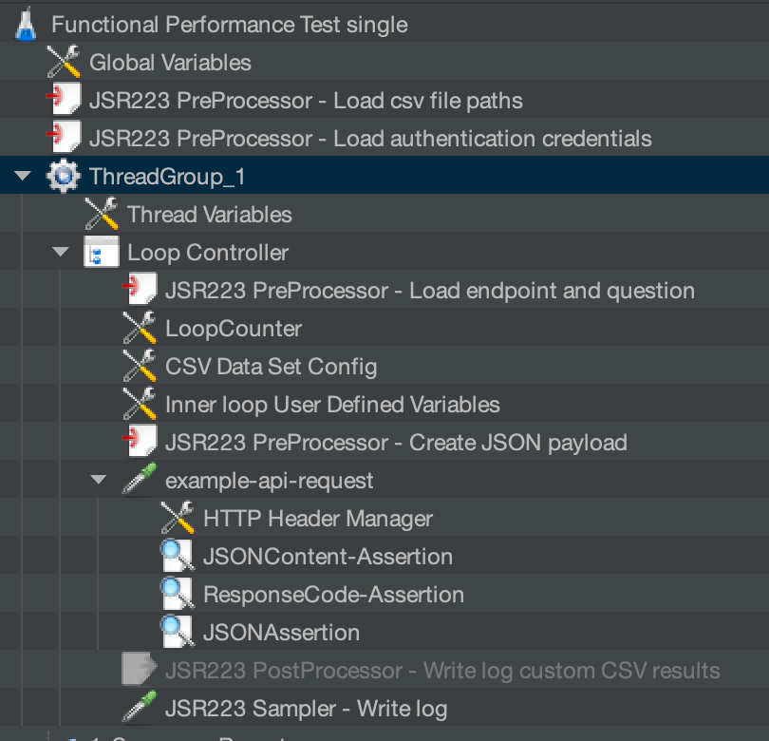The width and height of the screenshot is (769, 741).
Task: Collapse the Loop Controller node
Action: pos(62,253)
